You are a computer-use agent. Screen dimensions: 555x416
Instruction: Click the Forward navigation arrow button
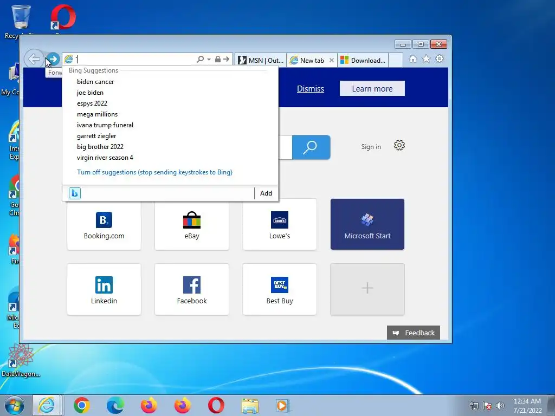tap(53, 59)
